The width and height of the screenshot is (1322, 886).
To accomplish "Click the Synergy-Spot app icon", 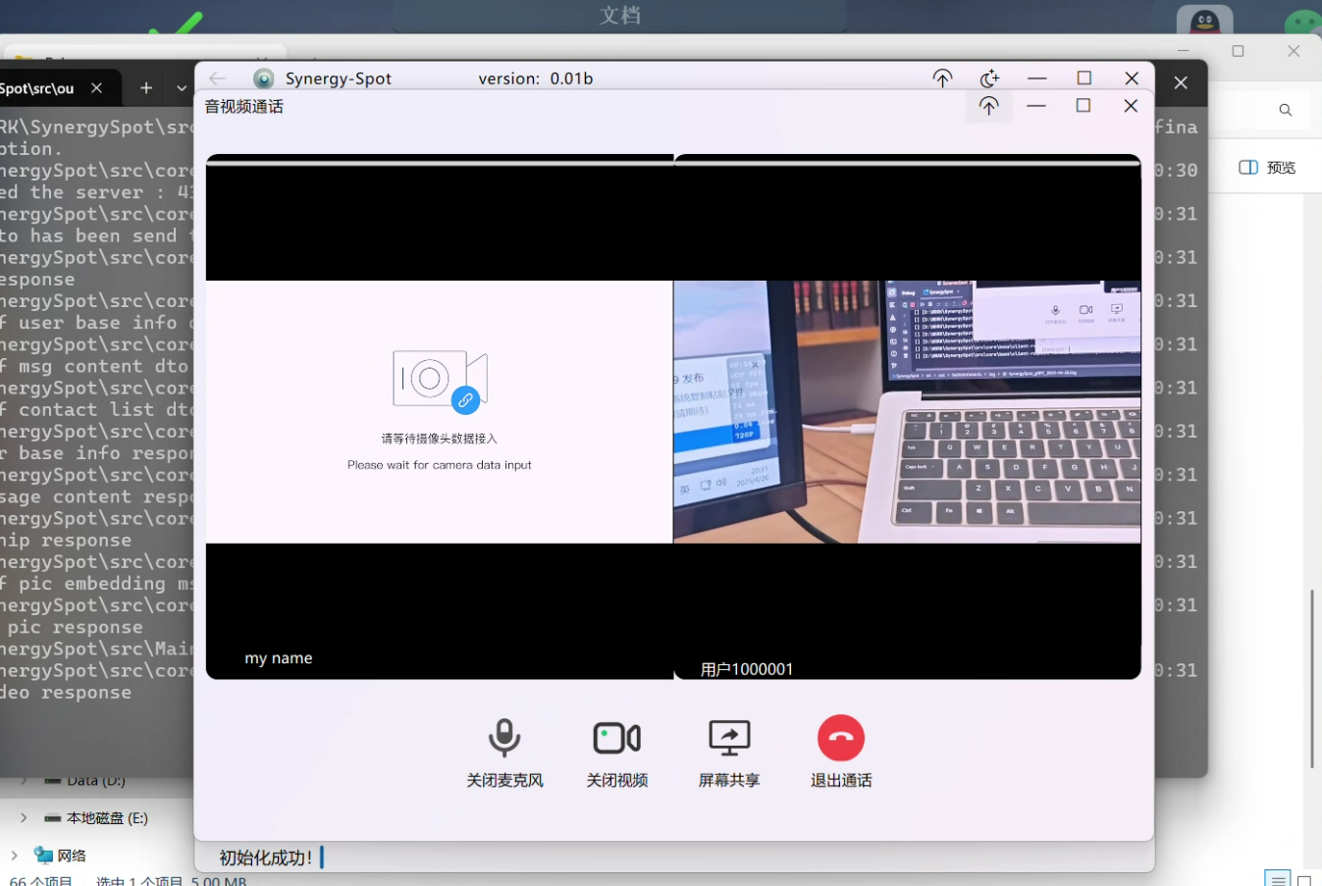I will click(263, 78).
